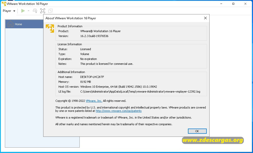Click memory value 8192 MB
253x153 pixels.
[86, 82]
